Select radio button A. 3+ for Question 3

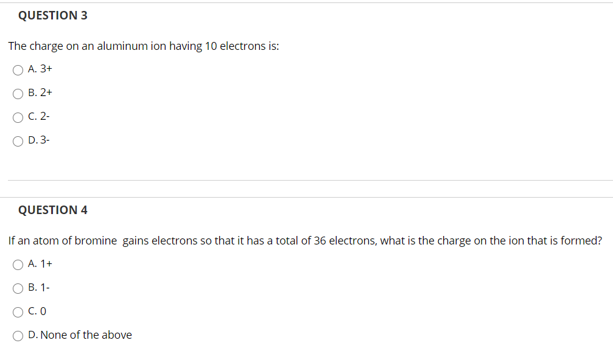click(x=18, y=69)
